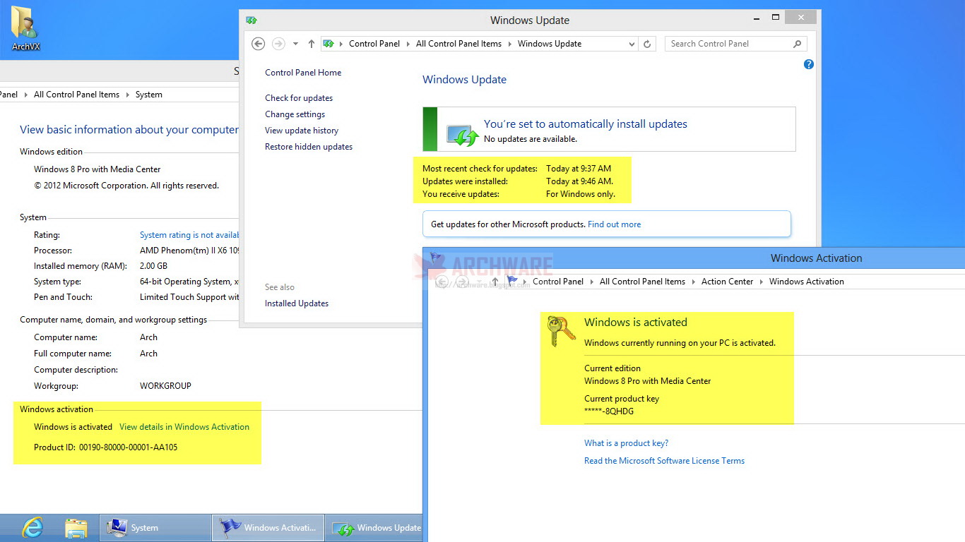Screen dimensions: 965x542
Task: Open Help question mark in Windows Update
Action: point(809,64)
